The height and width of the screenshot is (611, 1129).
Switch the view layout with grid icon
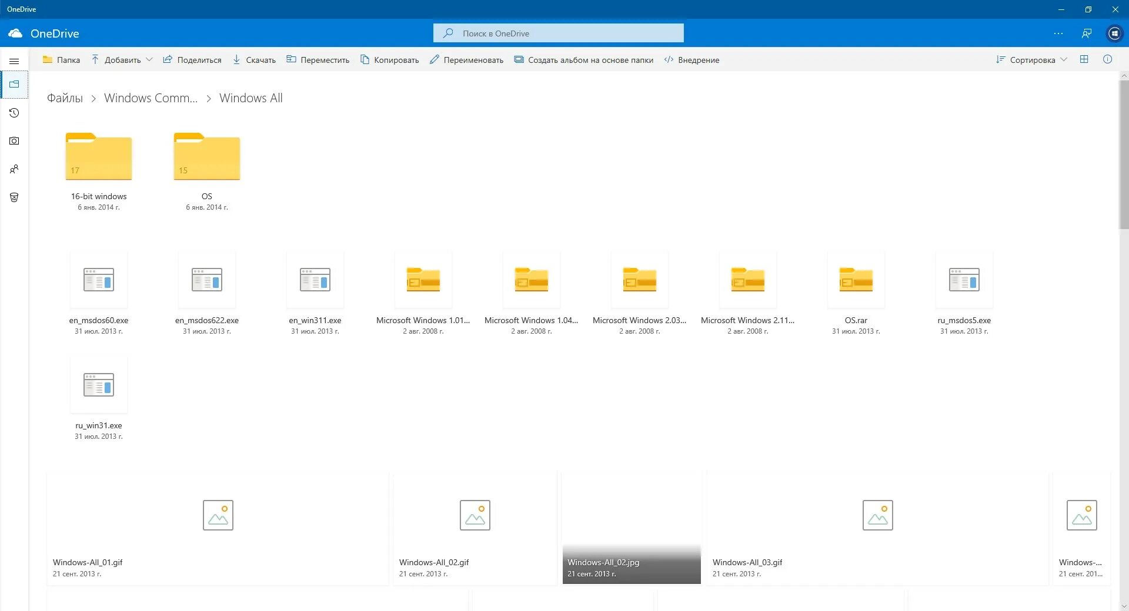tap(1084, 59)
